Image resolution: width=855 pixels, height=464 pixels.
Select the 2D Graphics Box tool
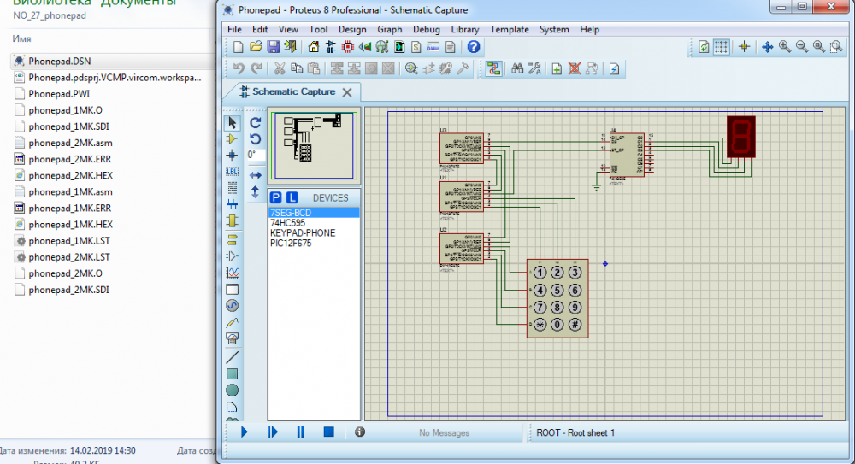coord(233,374)
